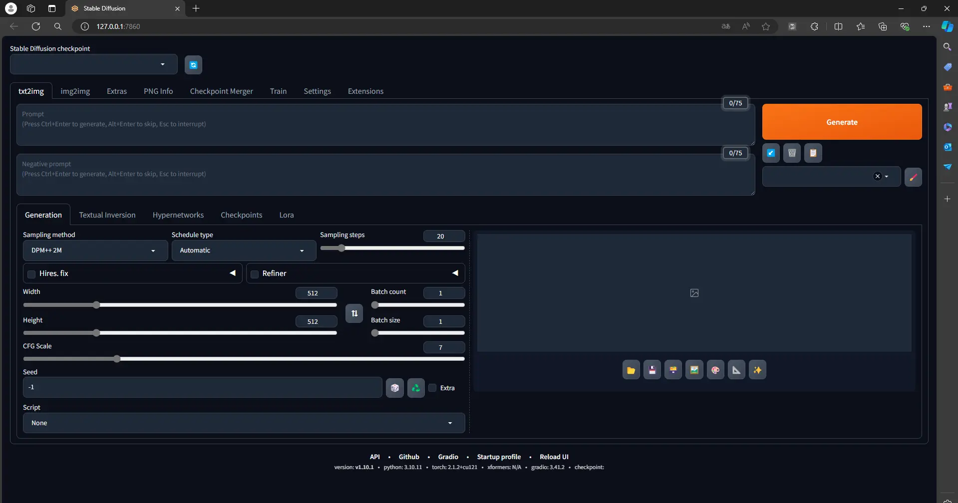This screenshot has height=503, width=958.
Task: Adjust the Width slider
Action: (x=180, y=305)
